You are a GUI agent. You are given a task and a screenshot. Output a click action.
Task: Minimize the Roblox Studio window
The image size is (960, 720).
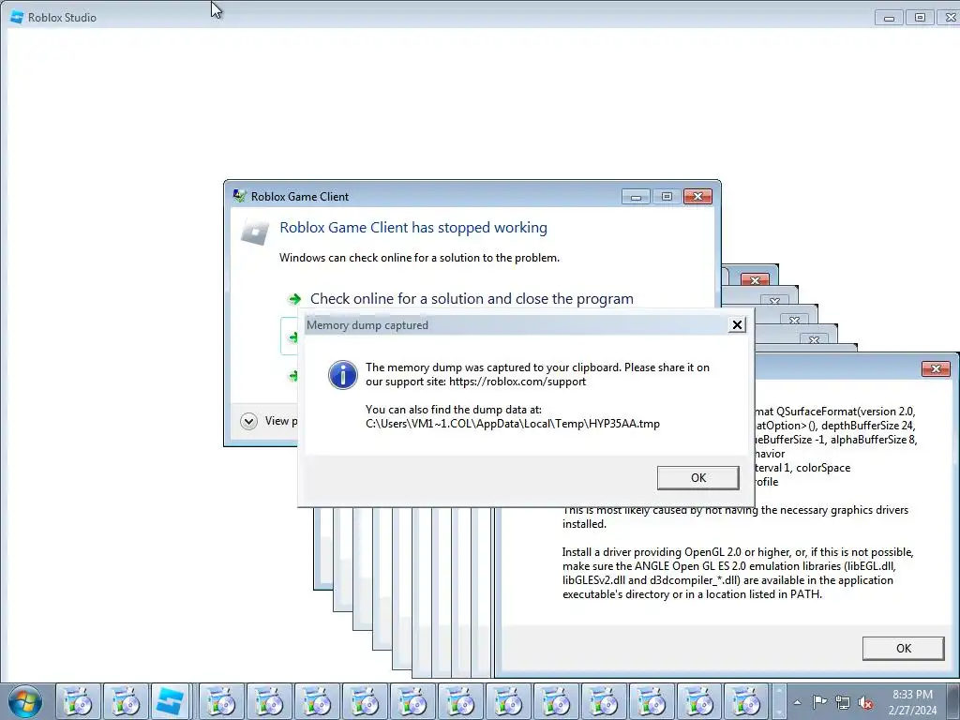pyautogui.click(x=889, y=18)
